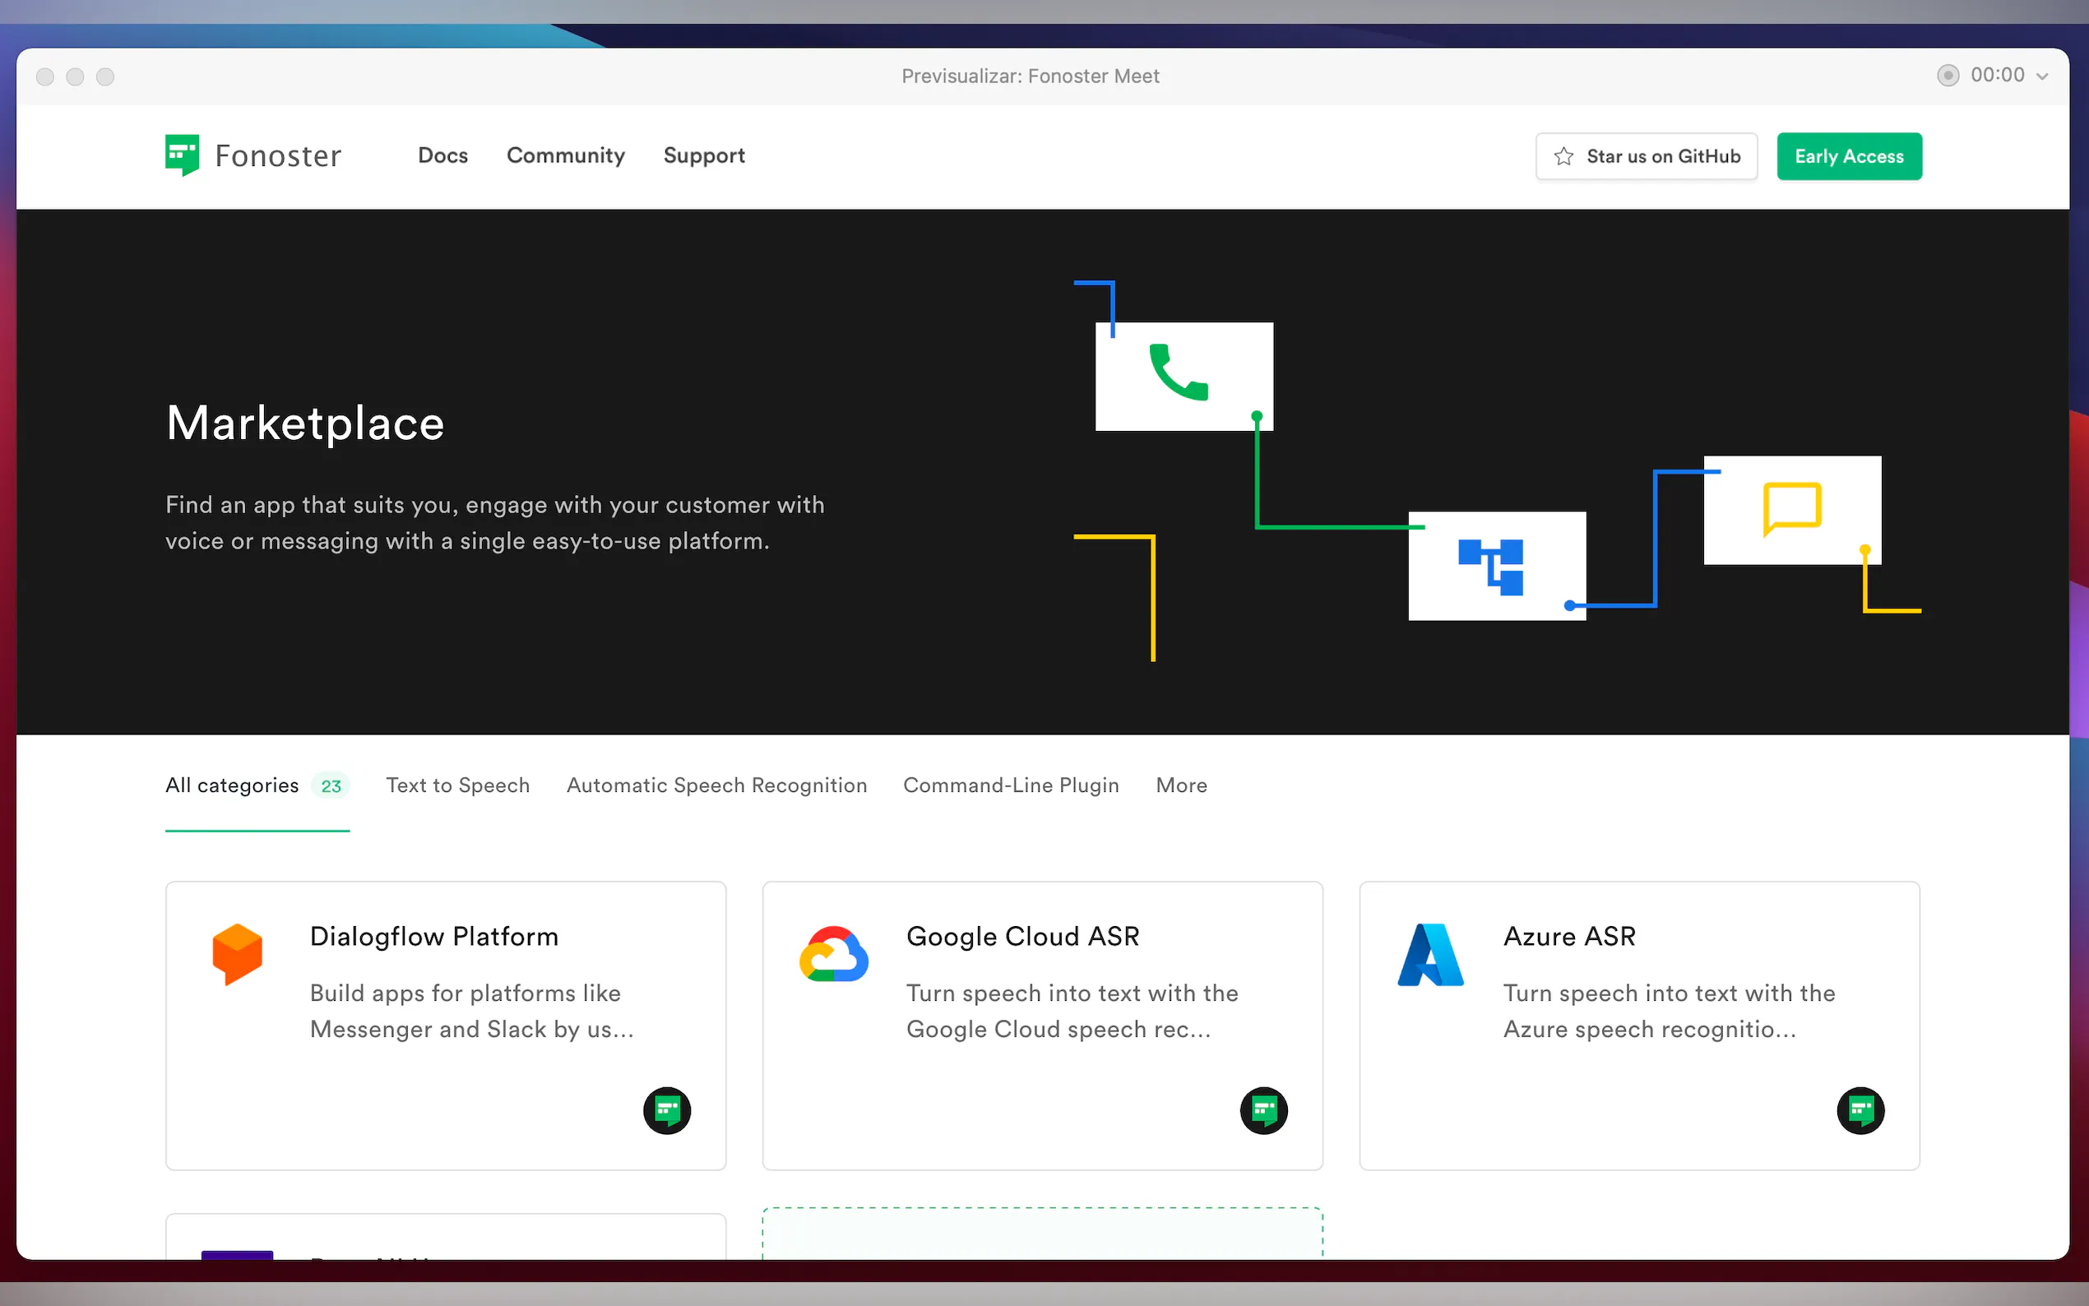
Task: Switch to Automatic Speech Recognition tab
Action: pyautogui.click(x=716, y=785)
